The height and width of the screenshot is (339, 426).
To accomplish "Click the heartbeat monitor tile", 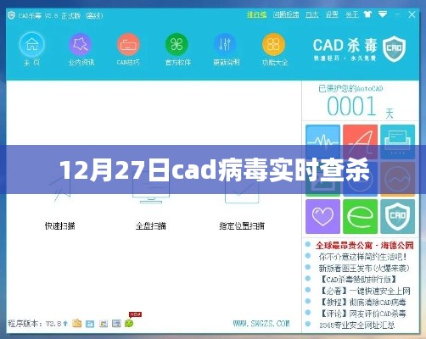I will (x=322, y=136).
